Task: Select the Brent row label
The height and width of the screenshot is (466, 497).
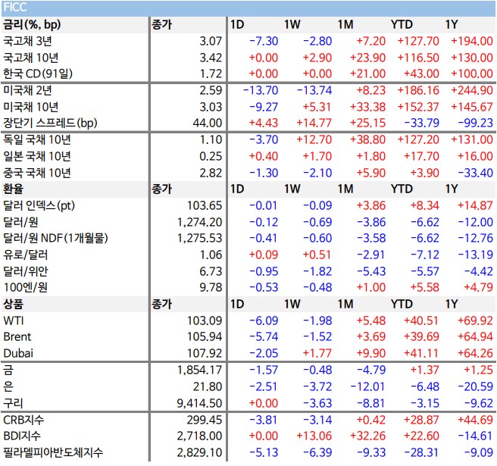Action: coord(17,336)
